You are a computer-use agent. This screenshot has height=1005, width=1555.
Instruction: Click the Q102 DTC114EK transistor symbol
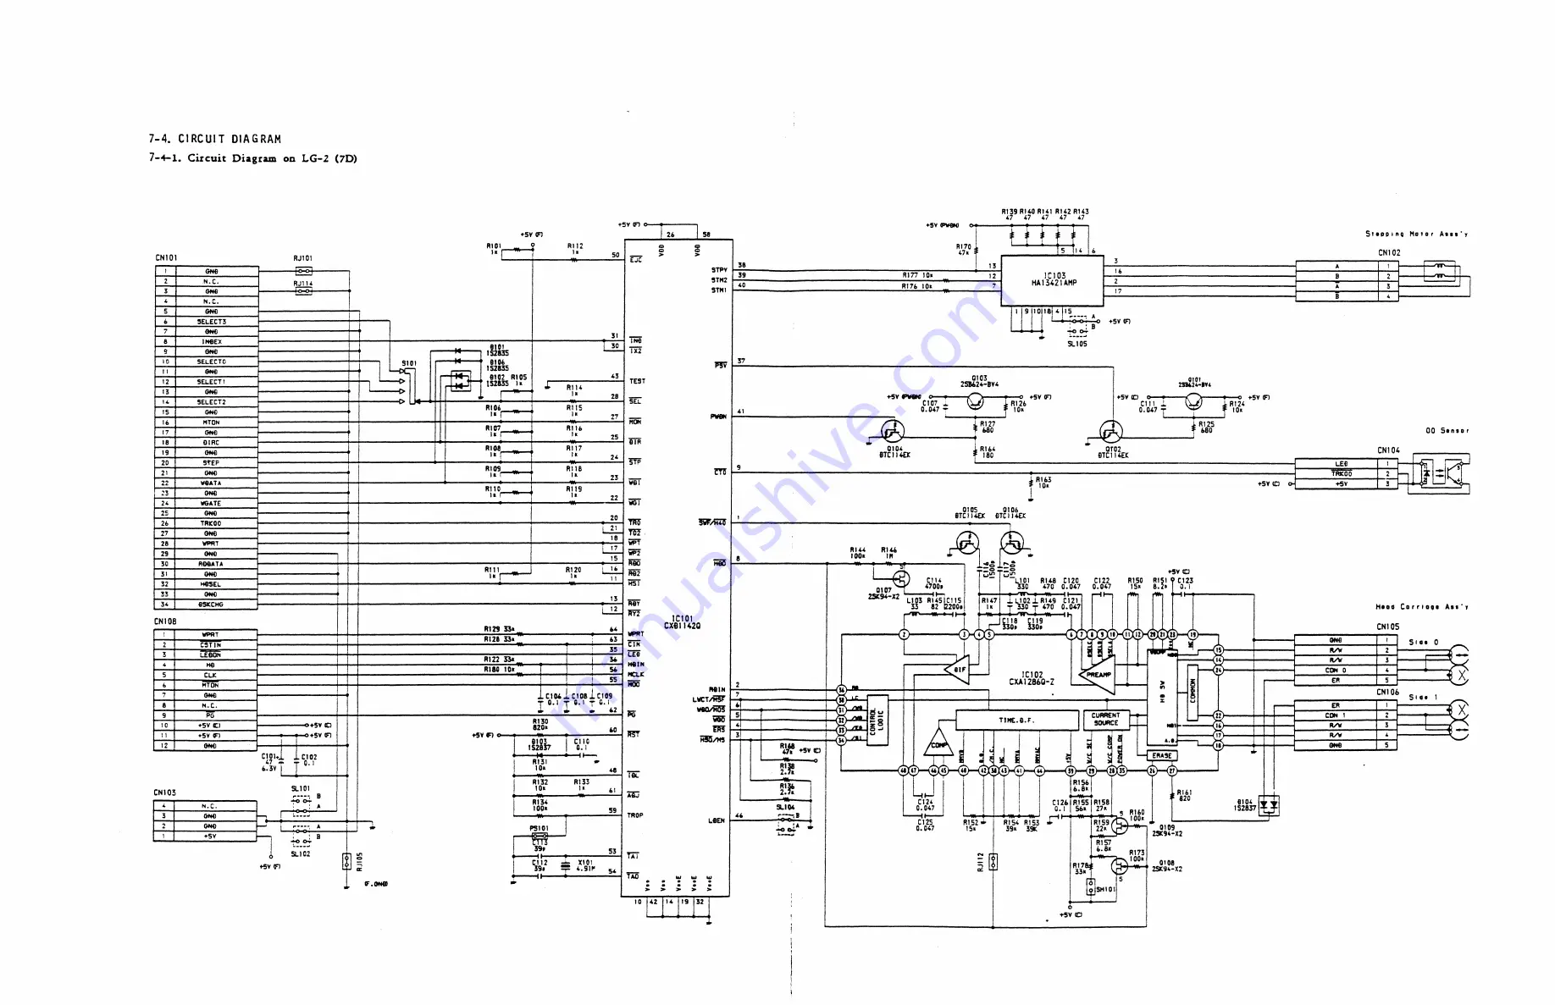(x=1111, y=432)
